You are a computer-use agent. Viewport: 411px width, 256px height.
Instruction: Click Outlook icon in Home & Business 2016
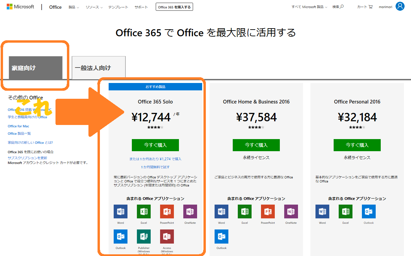[x=221, y=237]
